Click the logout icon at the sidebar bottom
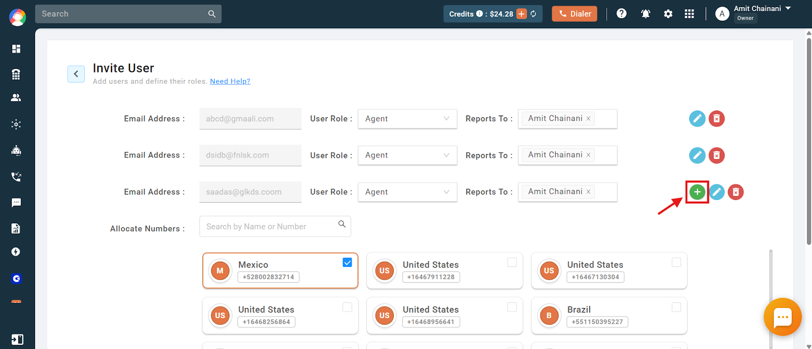812x349 pixels. 17,339
